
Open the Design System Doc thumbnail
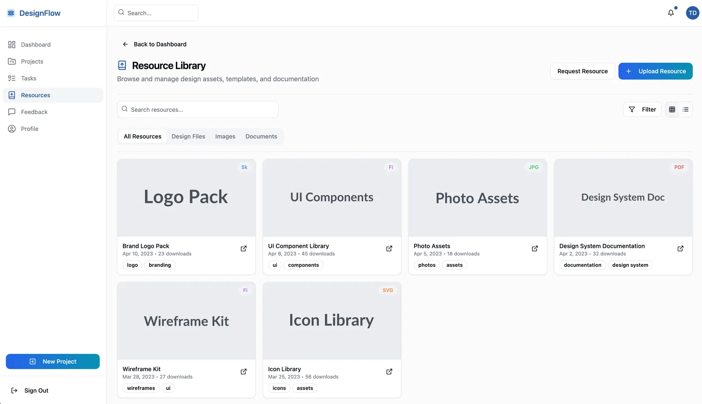(623, 198)
